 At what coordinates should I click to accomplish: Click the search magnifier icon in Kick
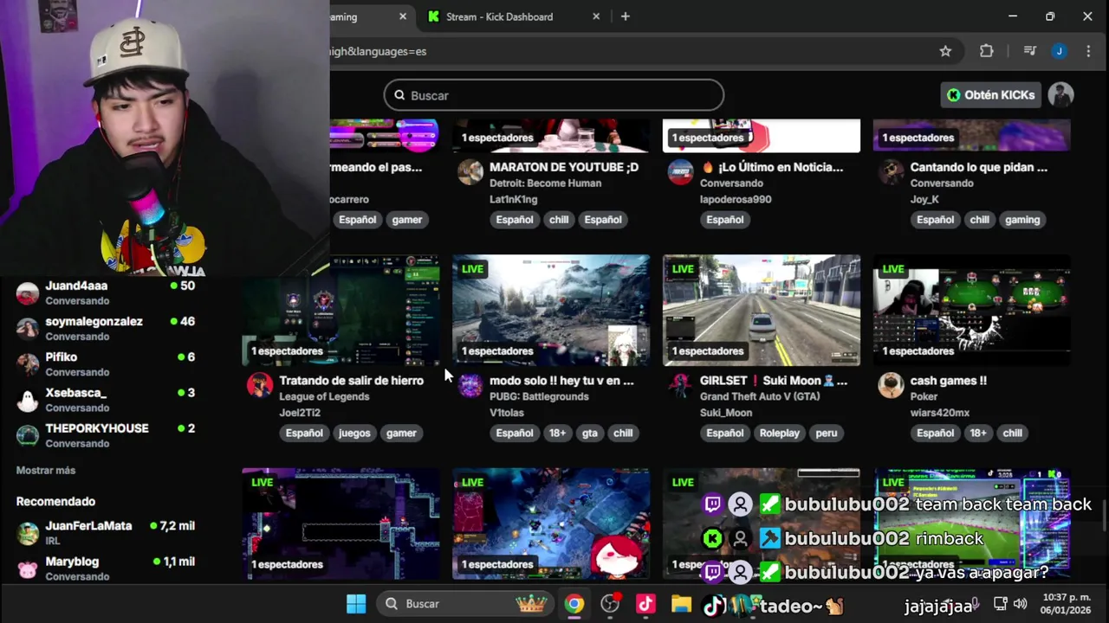pyautogui.click(x=399, y=95)
